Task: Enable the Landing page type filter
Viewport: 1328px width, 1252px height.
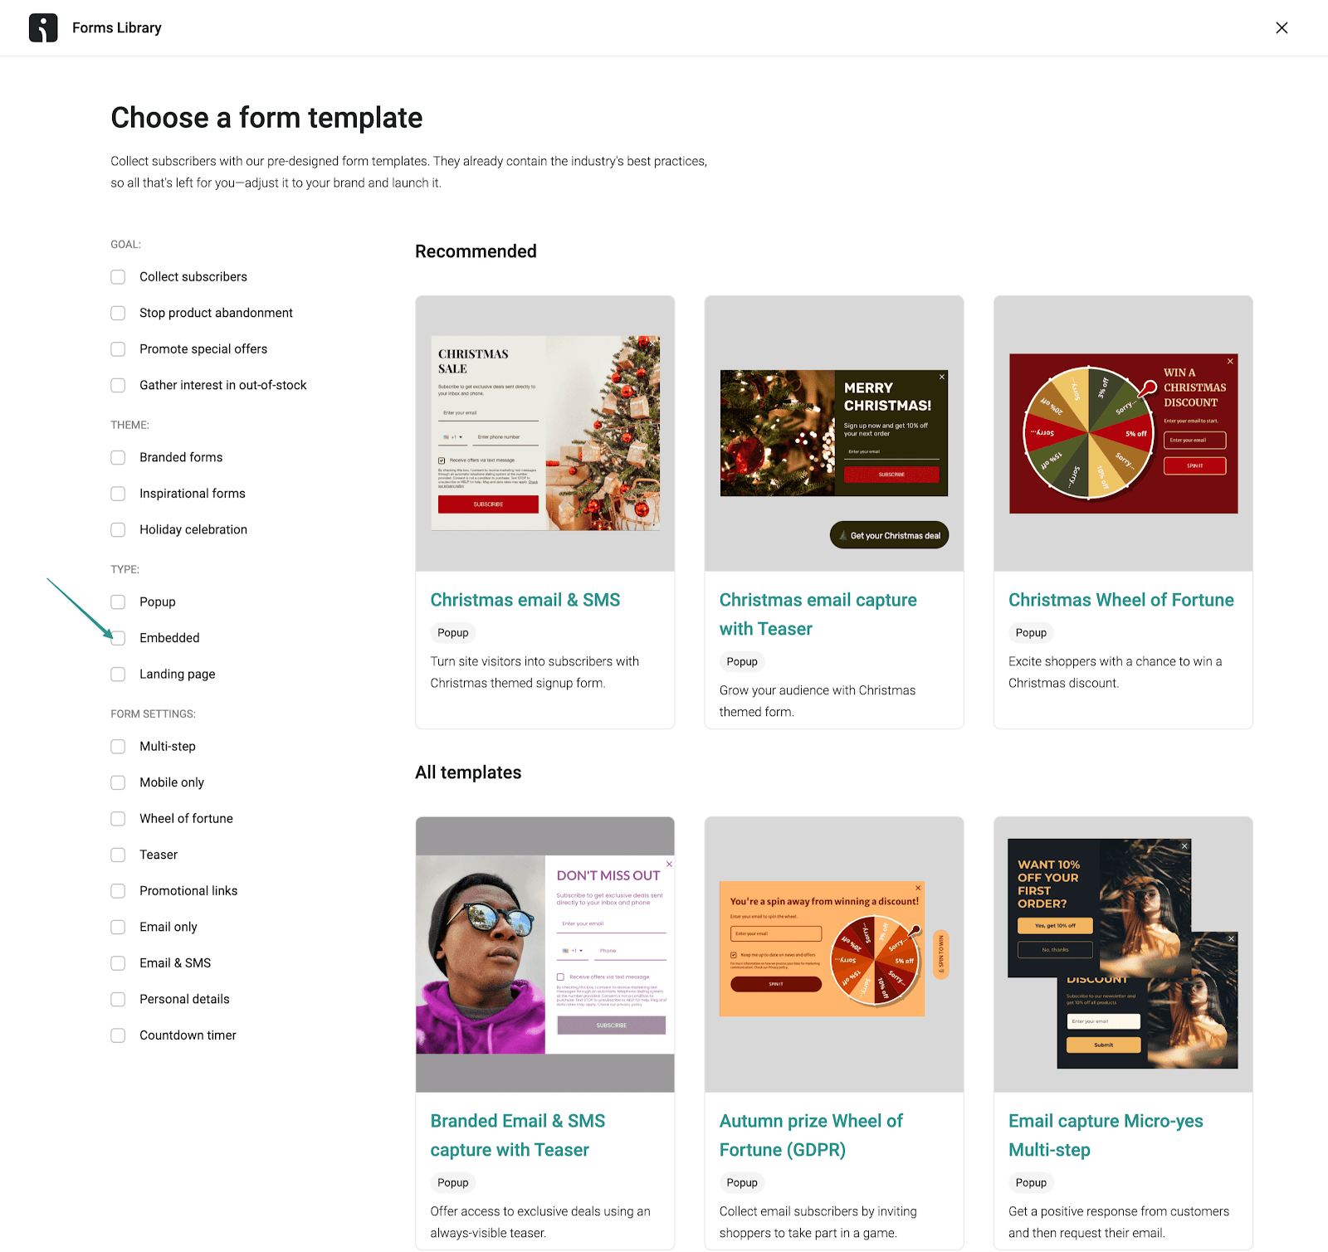Action: (117, 674)
